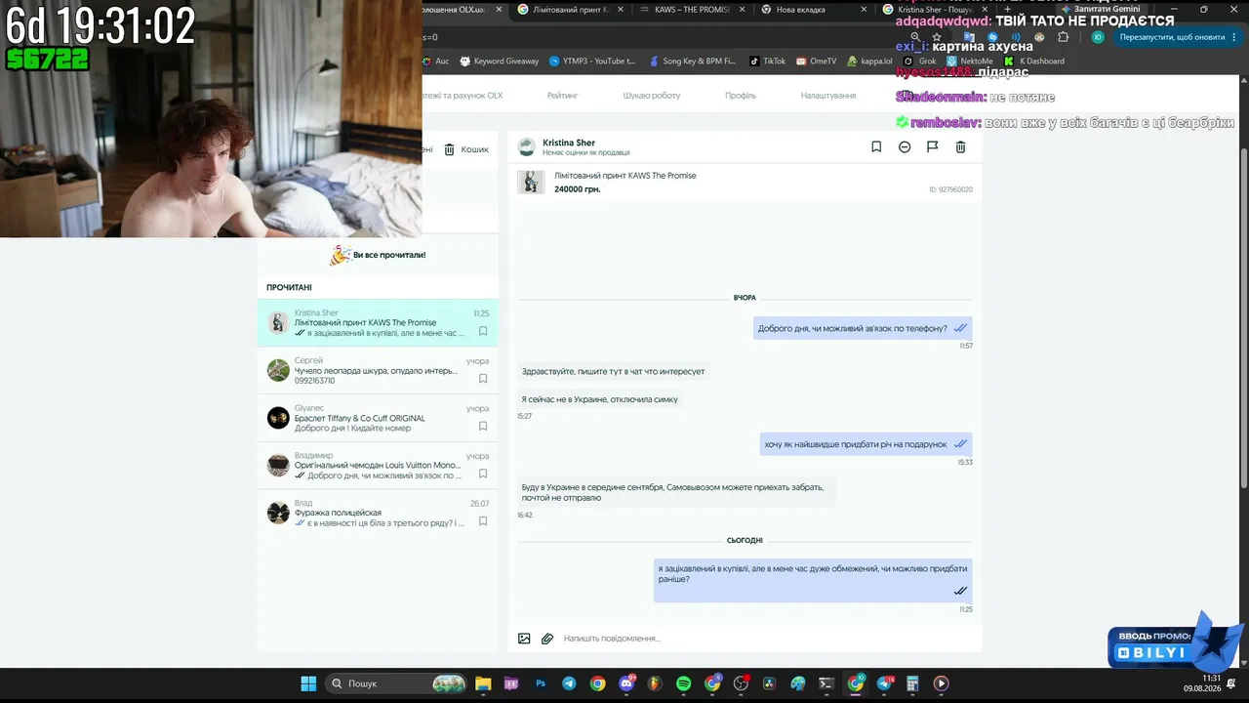Open the Профіль section
The width and height of the screenshot is (1249, 703).
[741, 96]
